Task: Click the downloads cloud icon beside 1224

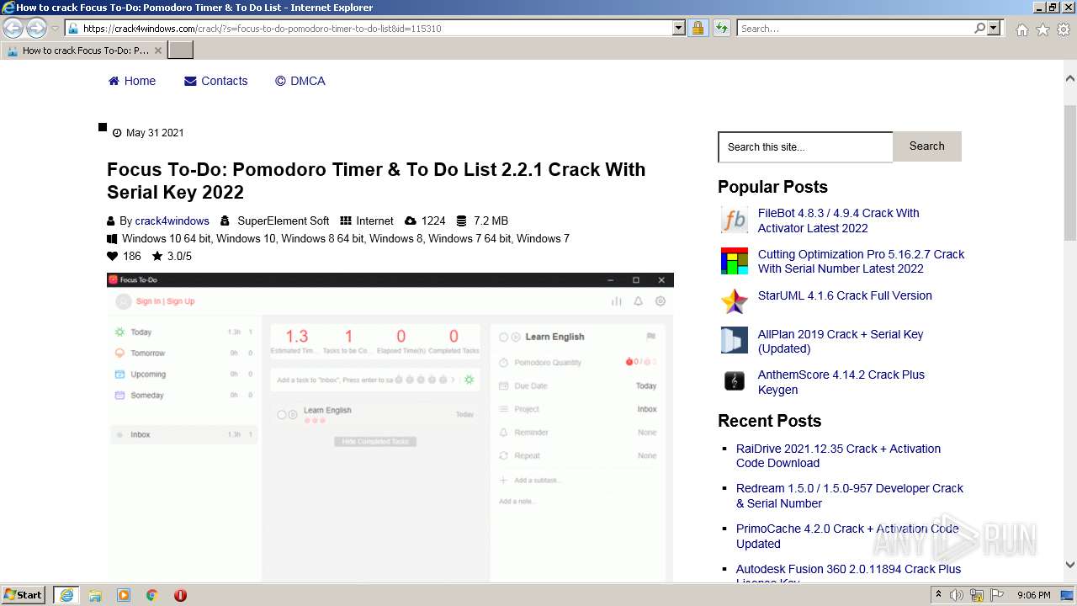Action: 411,221
